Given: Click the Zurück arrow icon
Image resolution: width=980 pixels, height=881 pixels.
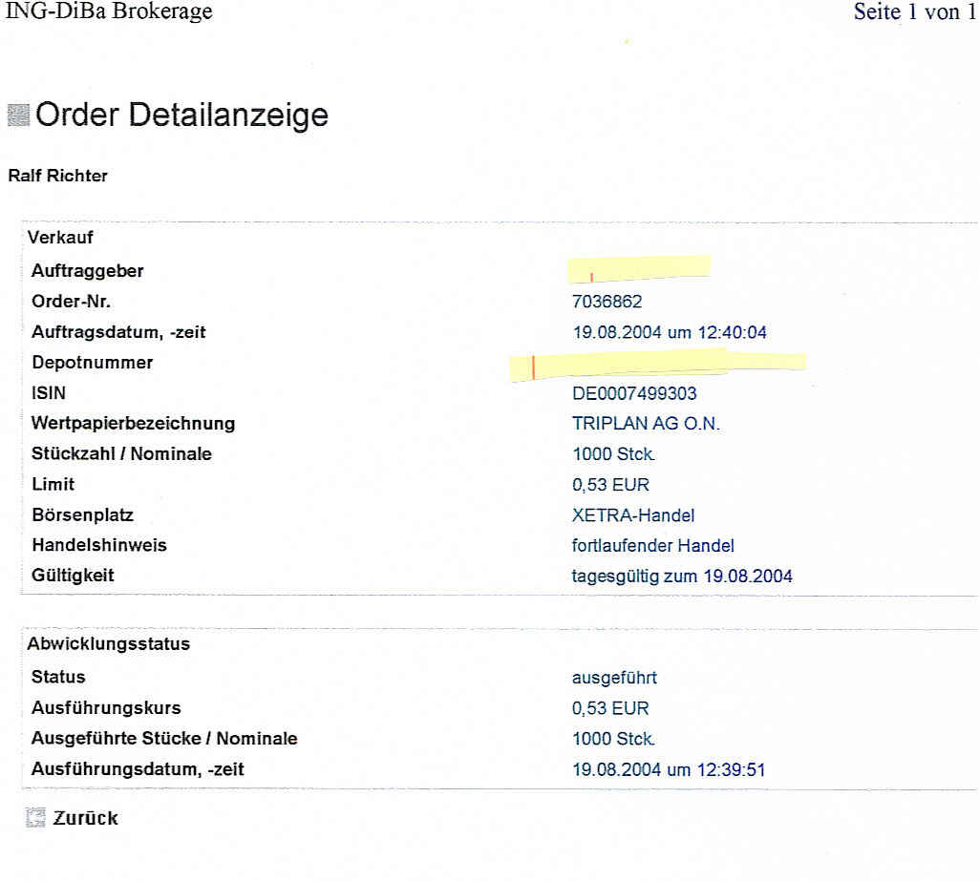Looking at the screenshot, I should [x=37, y=818].
